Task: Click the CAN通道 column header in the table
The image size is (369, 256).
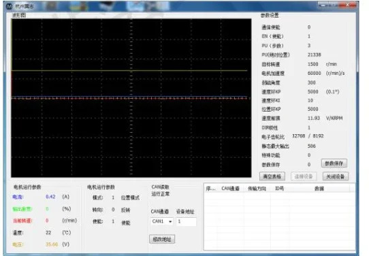Action: click(230, 189)
